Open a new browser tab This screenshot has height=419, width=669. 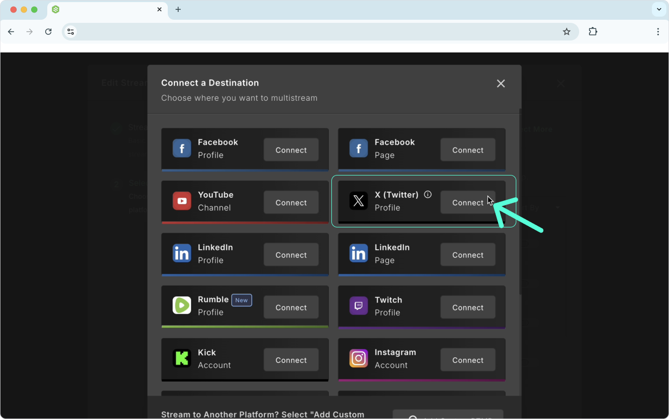pos(178,9)
